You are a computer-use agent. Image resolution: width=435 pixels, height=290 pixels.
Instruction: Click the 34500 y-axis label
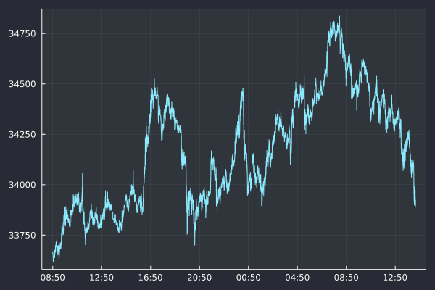point(20,84)
